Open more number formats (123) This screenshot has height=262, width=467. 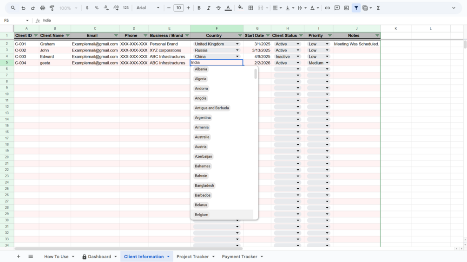click(x=125, y=8)
